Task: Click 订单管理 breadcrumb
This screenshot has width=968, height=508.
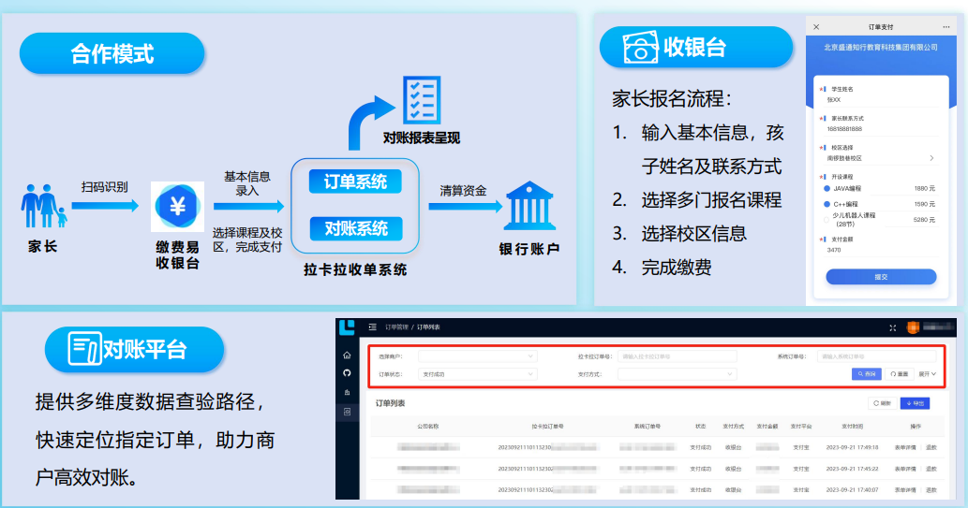Action: coord(396,327)
